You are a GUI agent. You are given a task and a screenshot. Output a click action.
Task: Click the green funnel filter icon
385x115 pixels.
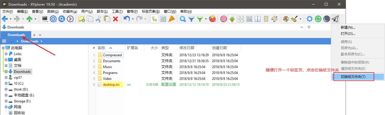pyautogui.click(x=200, y=19)
